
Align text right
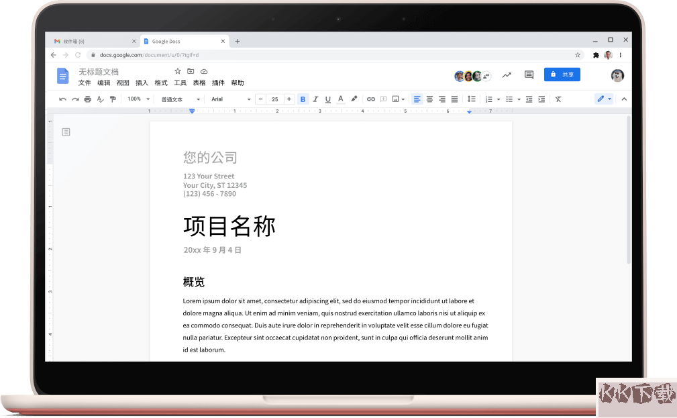point(442,99)
